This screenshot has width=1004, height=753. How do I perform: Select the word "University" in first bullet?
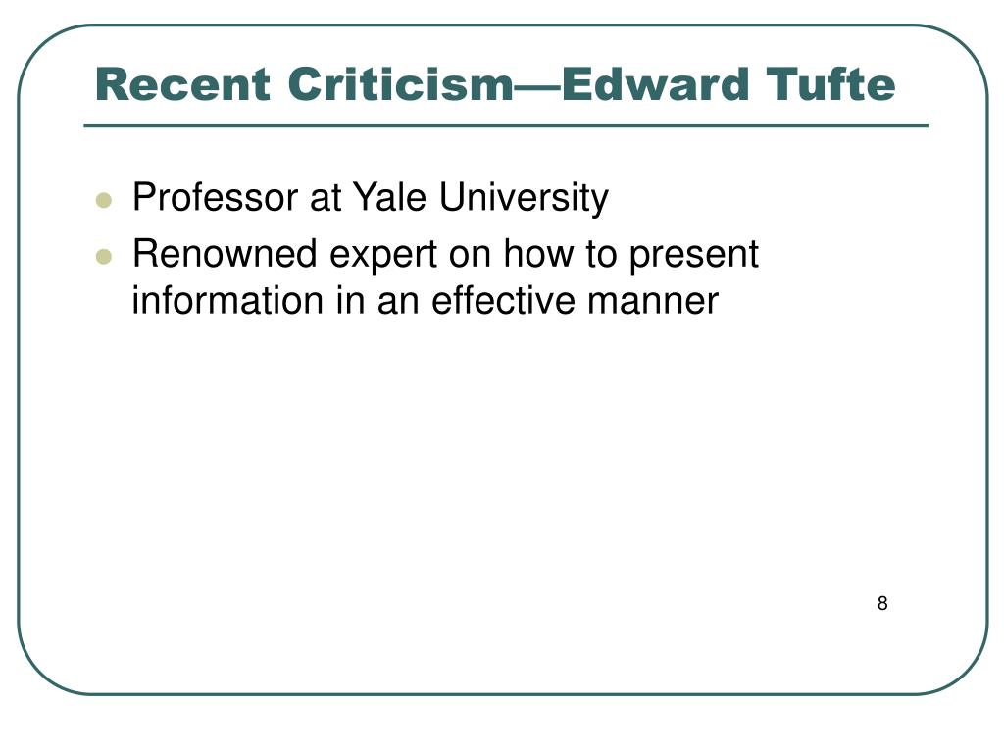(524, 198)
